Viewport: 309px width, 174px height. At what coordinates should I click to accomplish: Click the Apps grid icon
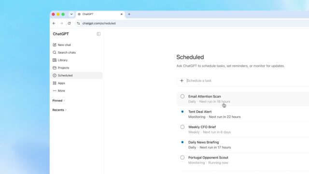coord(55,83)
